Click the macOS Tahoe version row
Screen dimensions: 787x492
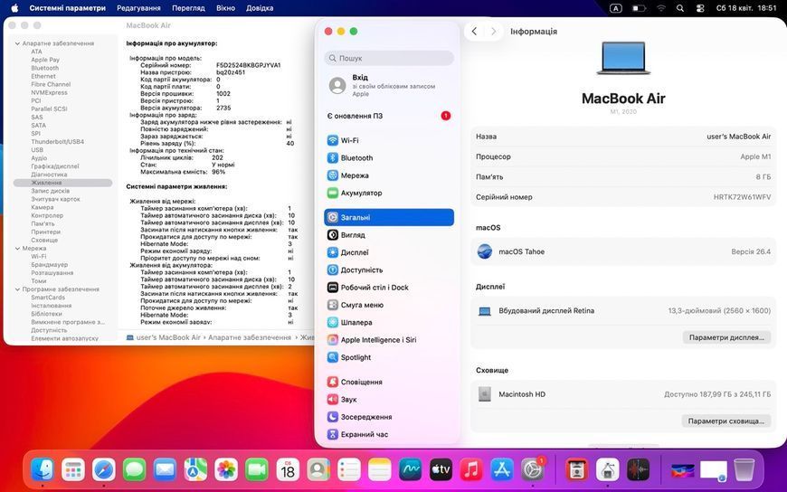tap(623, 251)
